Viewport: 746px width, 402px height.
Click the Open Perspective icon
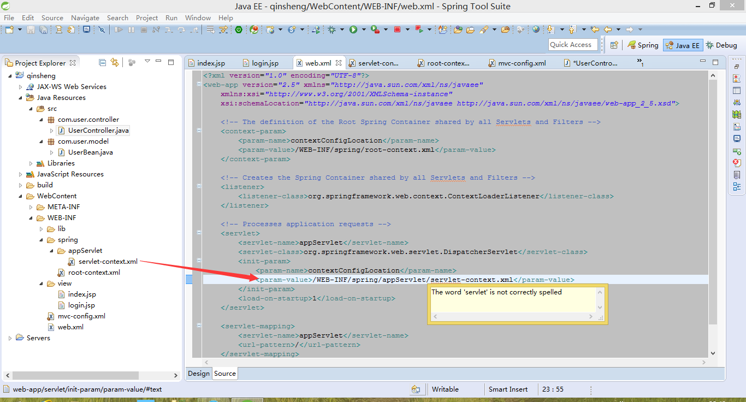pos(614,45)
